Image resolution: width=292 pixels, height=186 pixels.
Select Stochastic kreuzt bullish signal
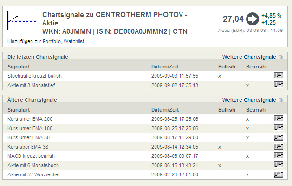[35, 76]
